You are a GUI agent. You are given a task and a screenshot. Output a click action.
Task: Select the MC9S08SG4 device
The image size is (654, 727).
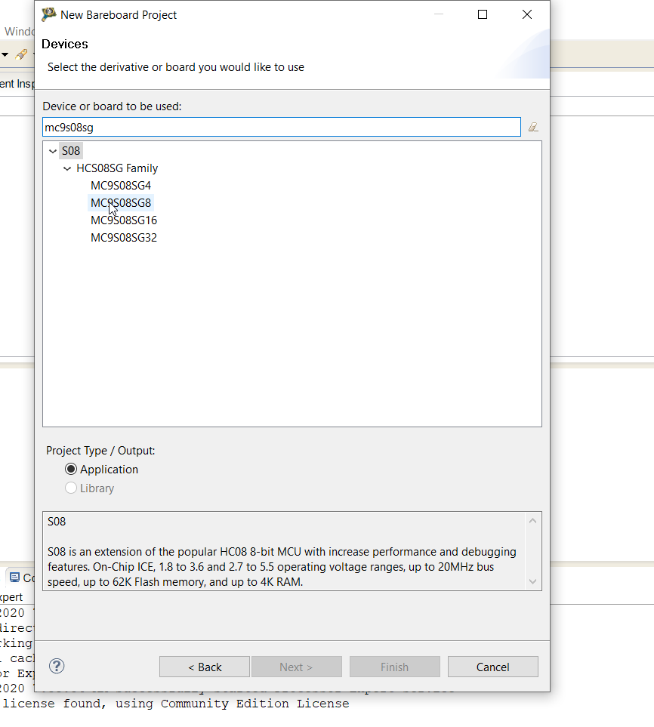(x=120, y=185)
